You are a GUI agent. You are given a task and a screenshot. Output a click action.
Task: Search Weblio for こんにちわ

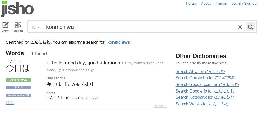pos(202,104)
